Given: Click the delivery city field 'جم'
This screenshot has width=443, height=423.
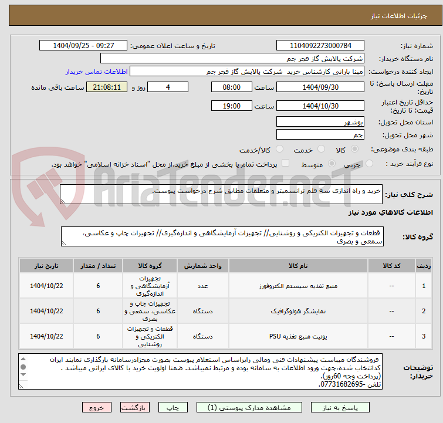Looking at the screenshot, I should coord(320,135).
